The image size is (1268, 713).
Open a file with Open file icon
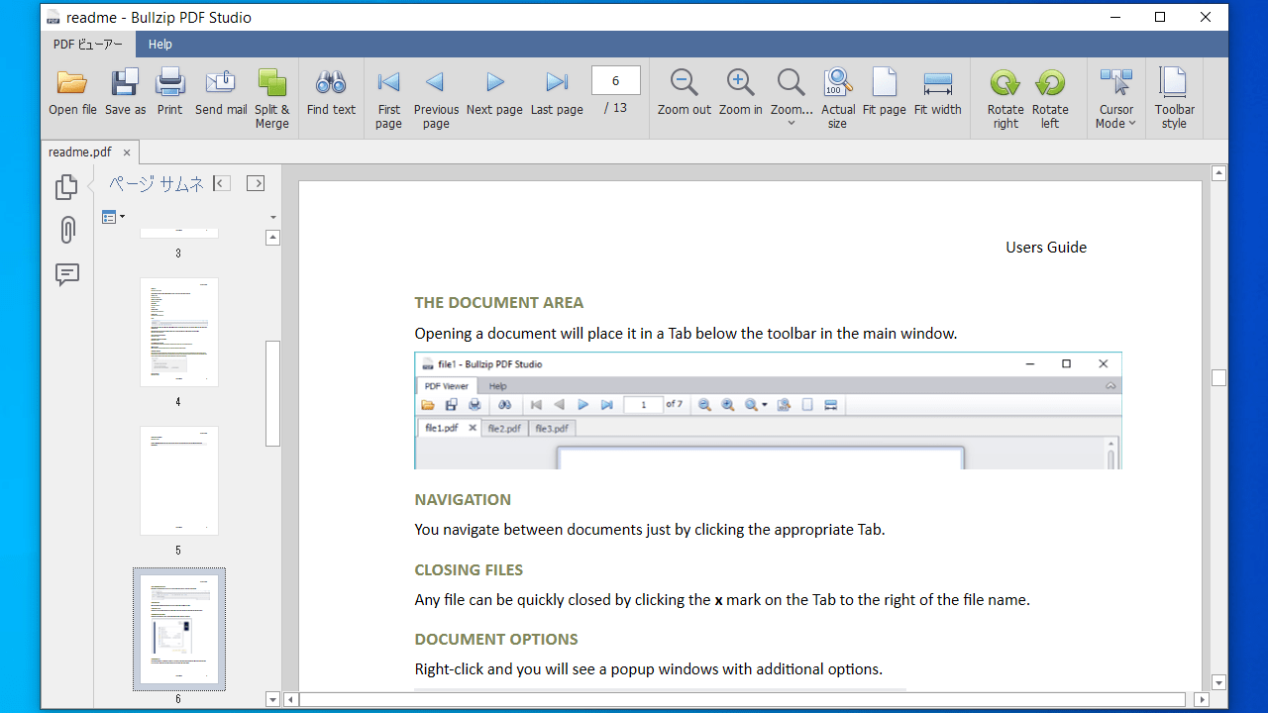72,93
